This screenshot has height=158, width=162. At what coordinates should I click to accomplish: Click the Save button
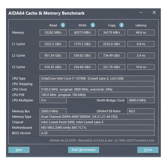(19, 150)
